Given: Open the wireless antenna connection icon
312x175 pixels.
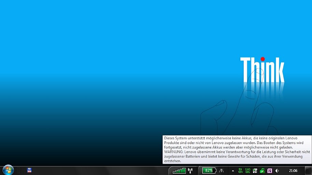Looking at the screenshot, I should (x=190, y=171).
